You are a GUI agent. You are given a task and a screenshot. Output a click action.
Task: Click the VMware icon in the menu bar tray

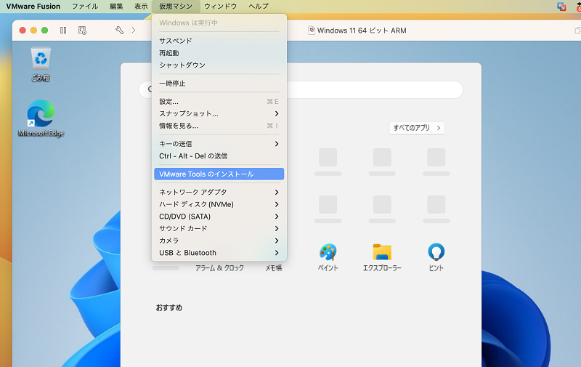(561, 7)
